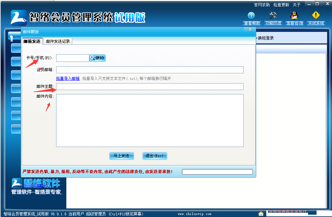Click into the 会员邮箱 field
This screenshot has height=217, width=332.
point(150,70)
